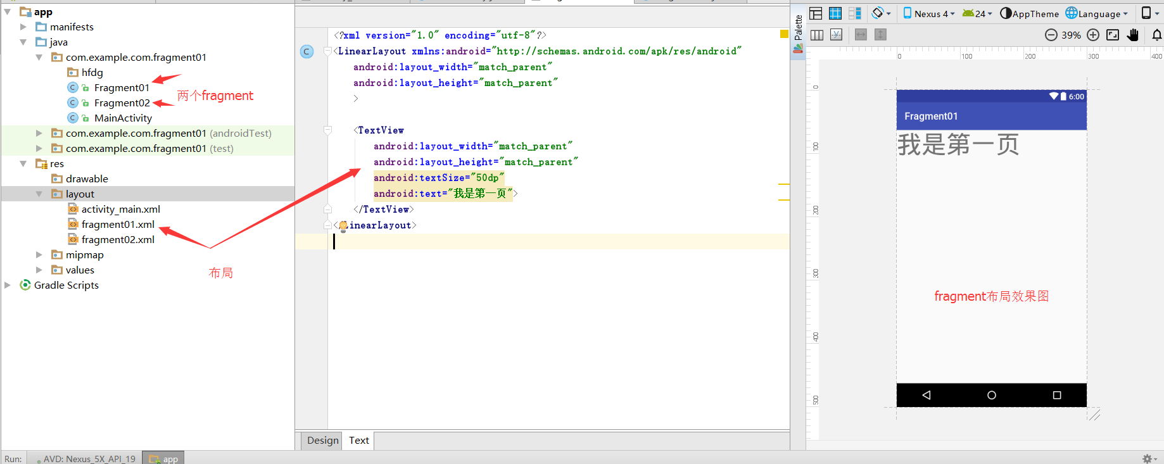Open the settings gear in bottom bar
1164x464 pixels.
point(1148,458)
